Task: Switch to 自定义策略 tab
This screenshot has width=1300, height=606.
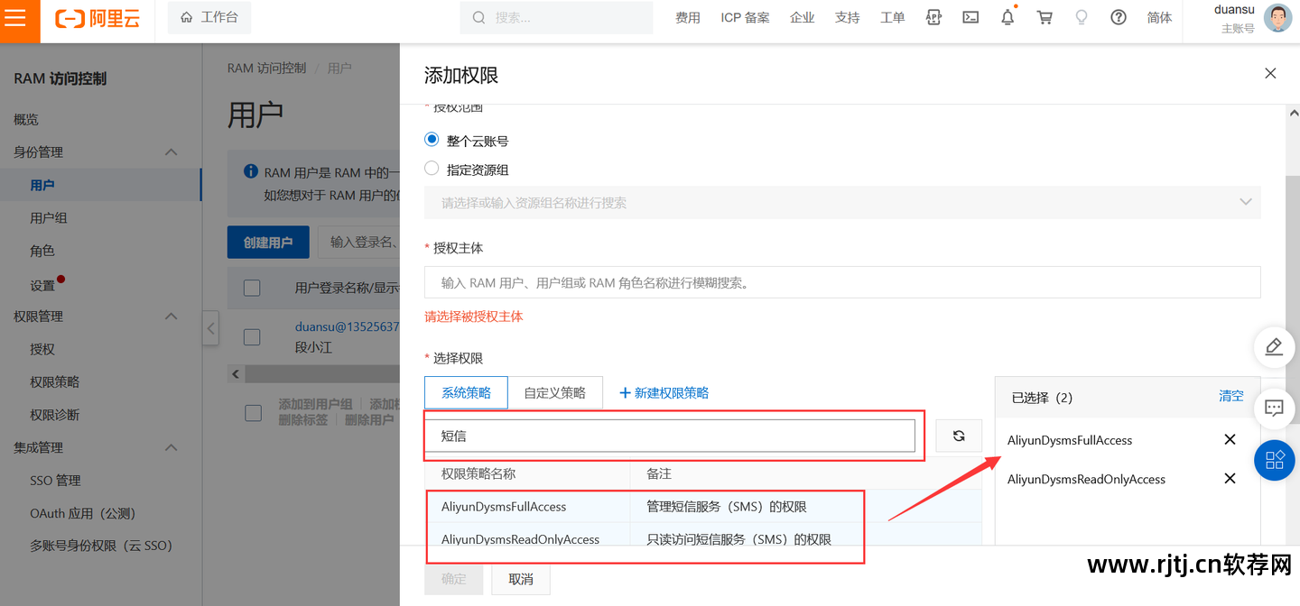Action: click(x=555, y=392)
